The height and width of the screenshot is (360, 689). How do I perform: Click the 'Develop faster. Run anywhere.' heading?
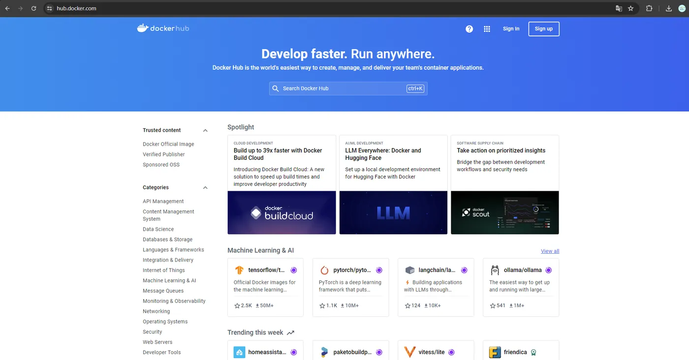click(348, 54)
